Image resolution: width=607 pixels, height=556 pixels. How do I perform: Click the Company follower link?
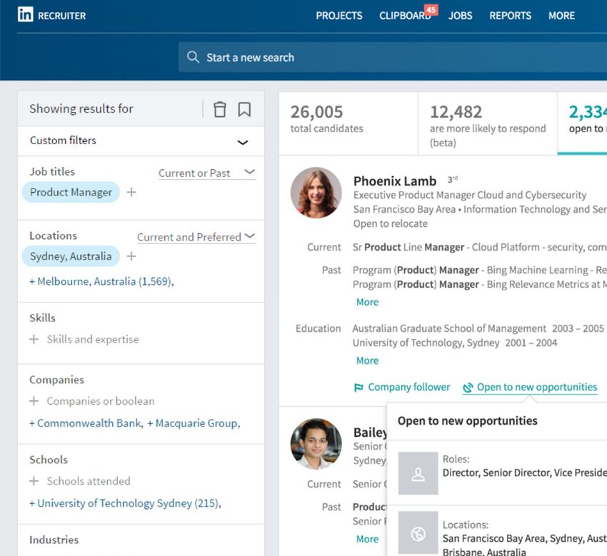click(408, 388)
